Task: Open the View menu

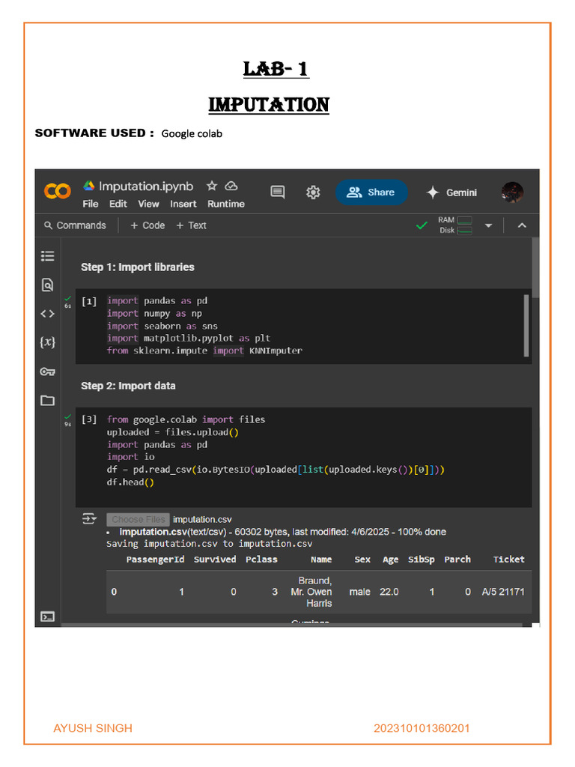Action: (x=148, y=204)
